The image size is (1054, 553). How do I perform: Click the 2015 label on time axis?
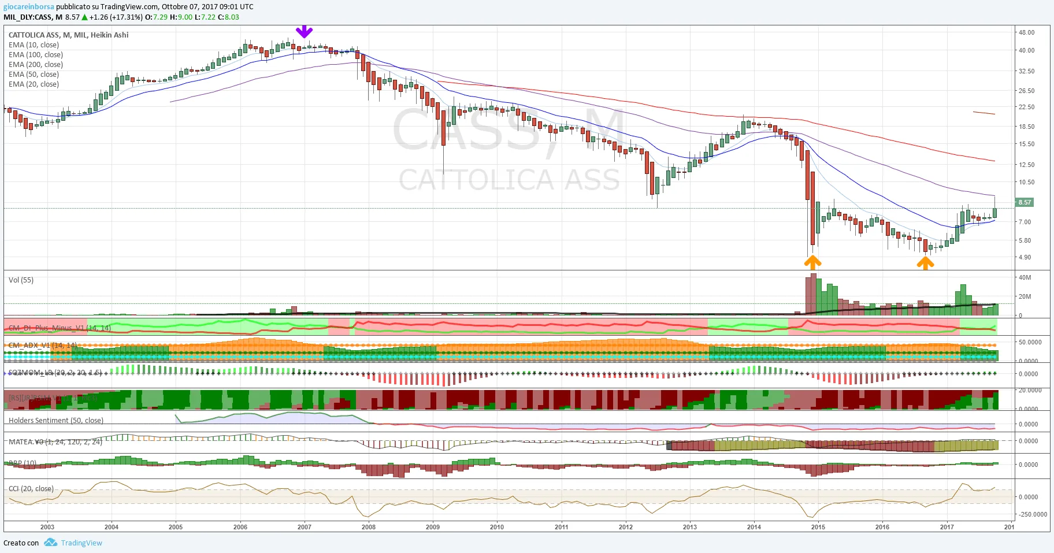point(818,527)
